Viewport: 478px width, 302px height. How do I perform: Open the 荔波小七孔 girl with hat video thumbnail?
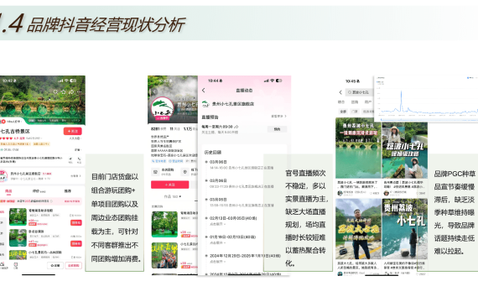[404, 151]
